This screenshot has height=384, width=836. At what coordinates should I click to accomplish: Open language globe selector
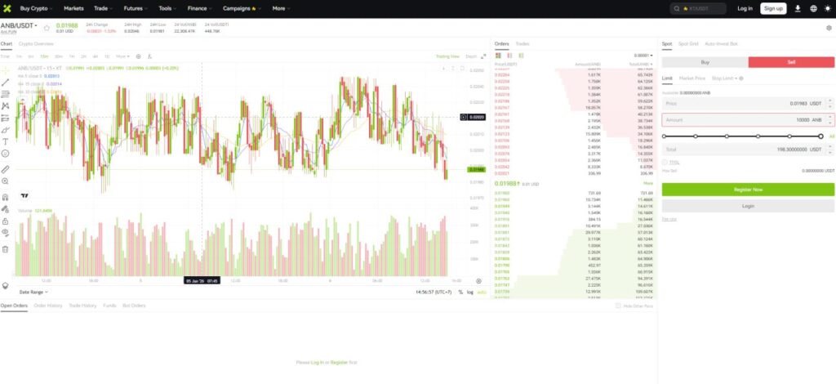814,8
